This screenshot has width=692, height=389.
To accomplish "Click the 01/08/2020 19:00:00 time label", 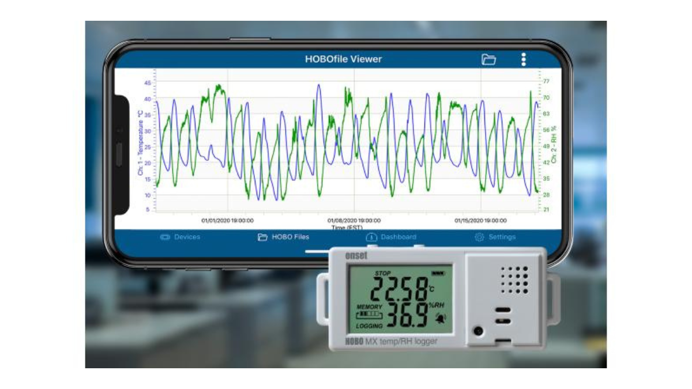I will tap(354, 220).
